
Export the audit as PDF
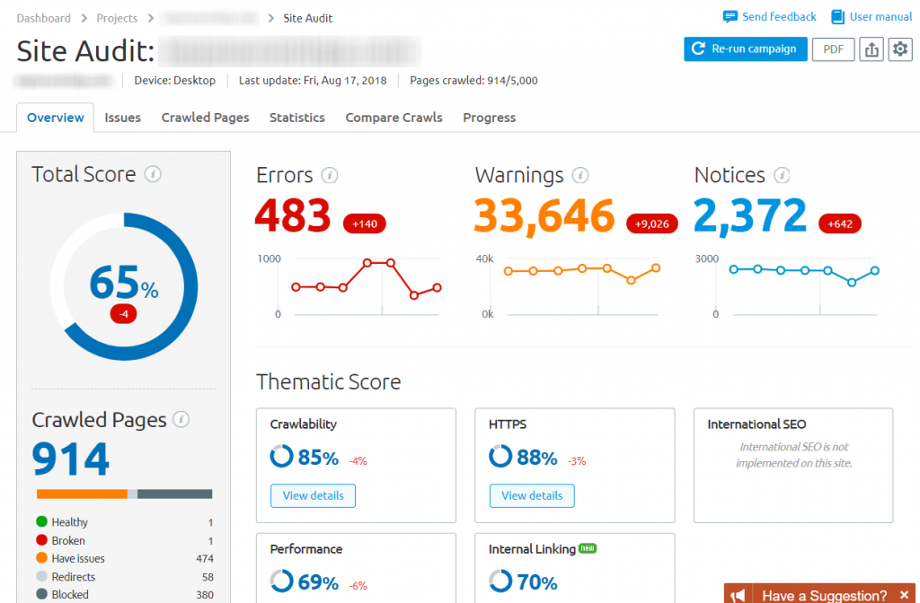[833, 49]
